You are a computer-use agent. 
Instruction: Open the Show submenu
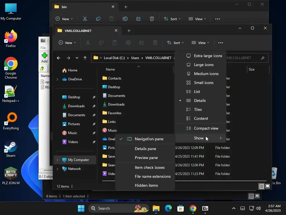point(201,138)
